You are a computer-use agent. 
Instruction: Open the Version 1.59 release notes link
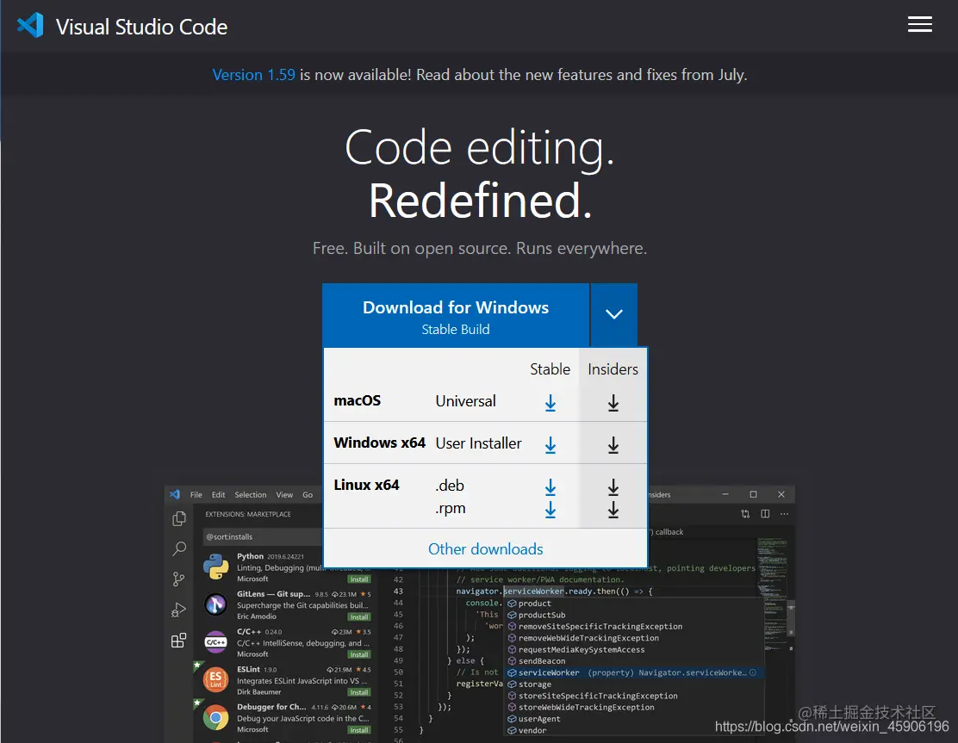pyautogui.click(x=253, y=75)
